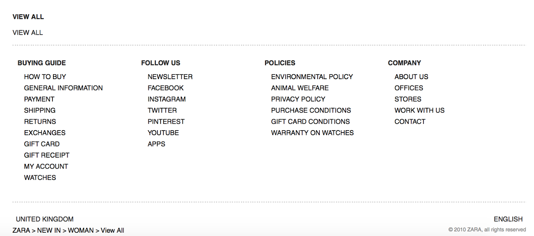
Task: Open the APPS link under Follow Us
Action: [156, 144]
